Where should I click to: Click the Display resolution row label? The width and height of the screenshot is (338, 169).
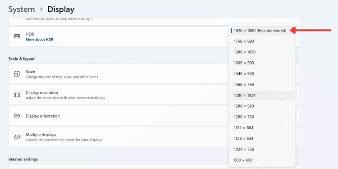(42, 93)
